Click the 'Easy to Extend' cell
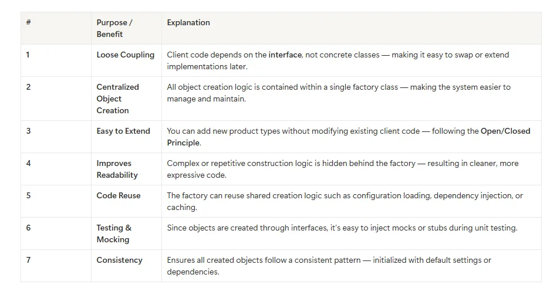The image size is (557, 298). coord(126,137)
